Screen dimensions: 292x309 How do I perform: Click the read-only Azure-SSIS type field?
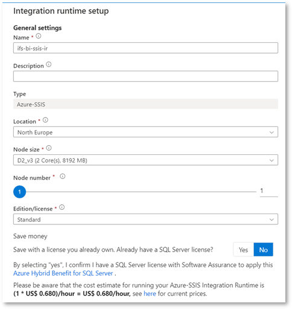145,104
